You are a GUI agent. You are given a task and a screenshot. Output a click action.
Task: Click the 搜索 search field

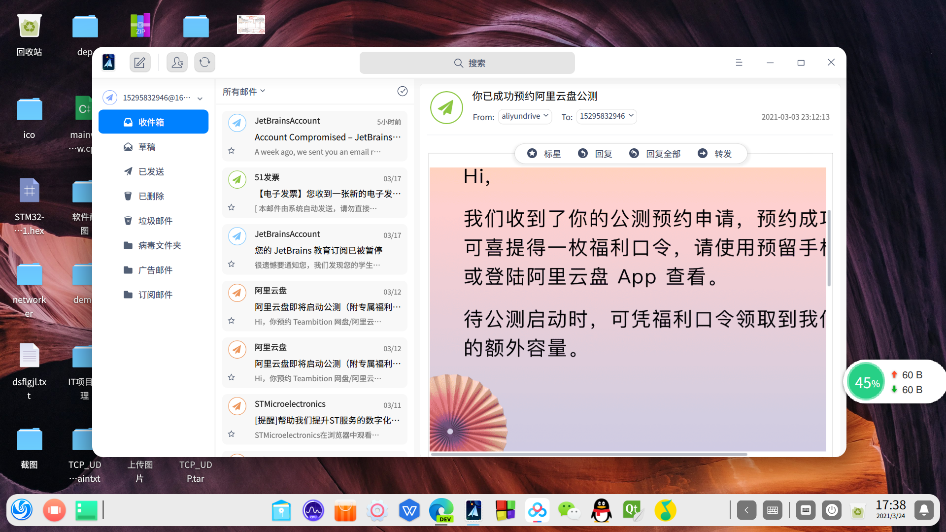[467, 63]
